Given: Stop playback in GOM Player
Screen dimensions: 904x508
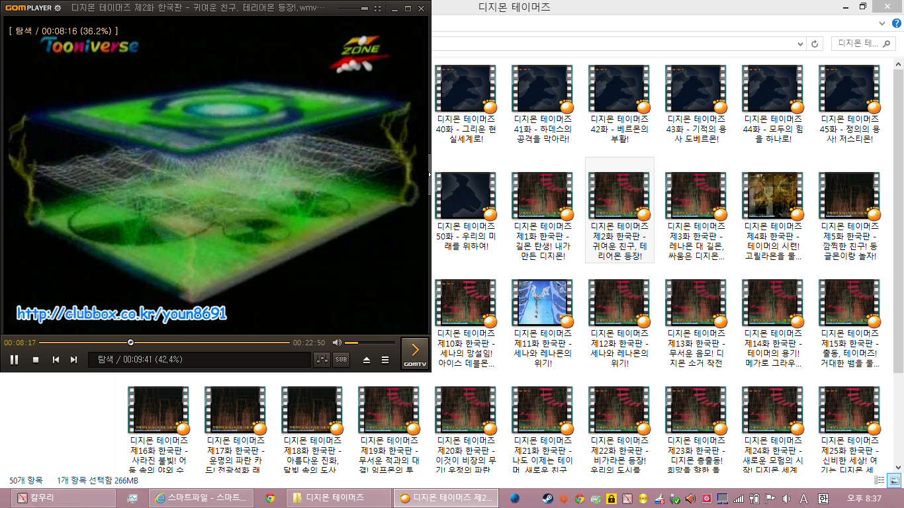Looking at the screenshot, I should (36, 360).
